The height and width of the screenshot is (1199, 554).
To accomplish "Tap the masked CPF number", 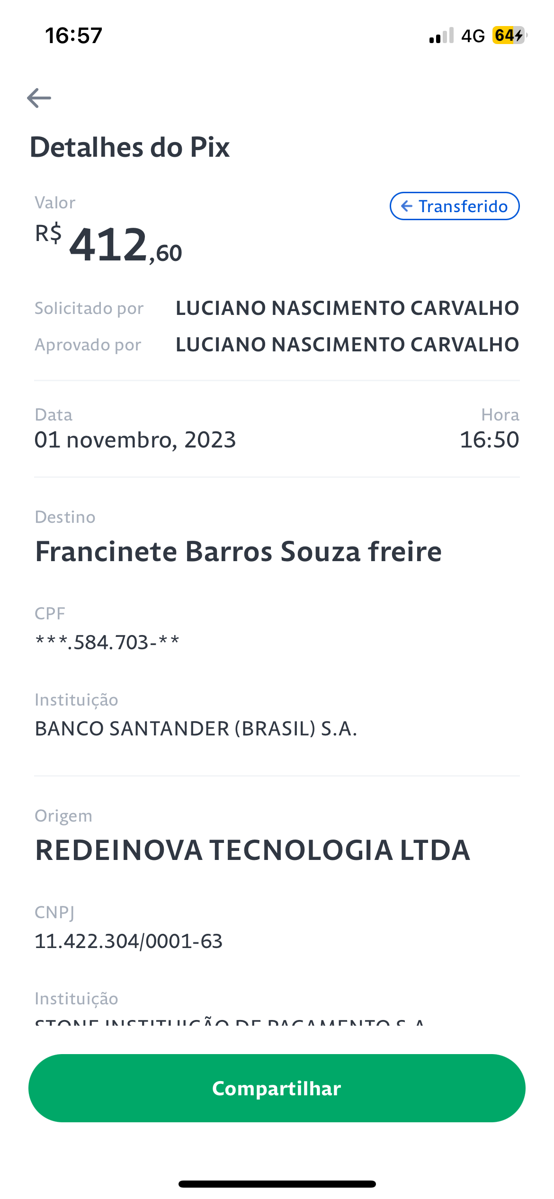I will 107,643.
